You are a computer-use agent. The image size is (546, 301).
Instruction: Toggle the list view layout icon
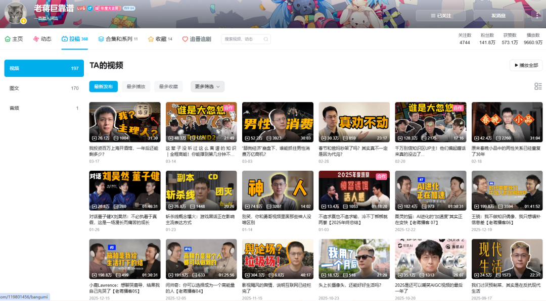[x=538, y=86]
